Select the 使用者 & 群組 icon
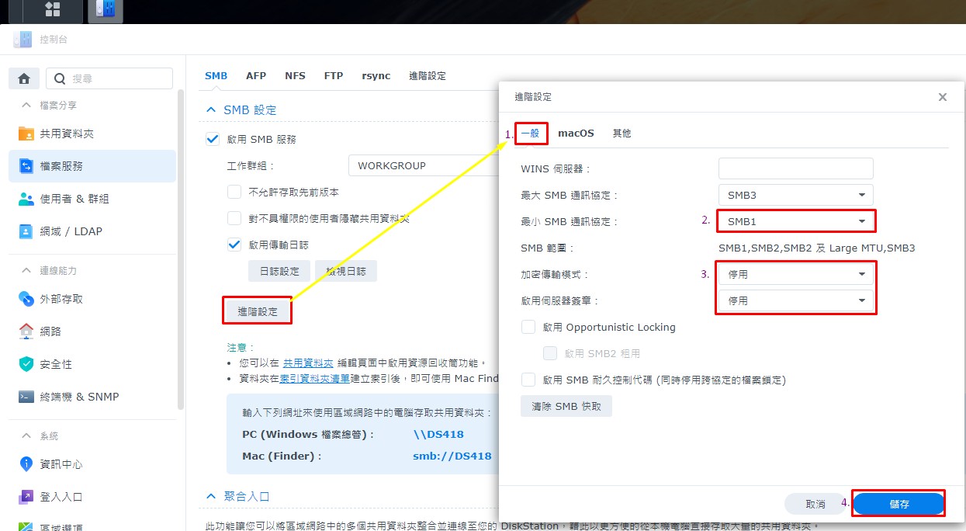 [x=26, y=199]
